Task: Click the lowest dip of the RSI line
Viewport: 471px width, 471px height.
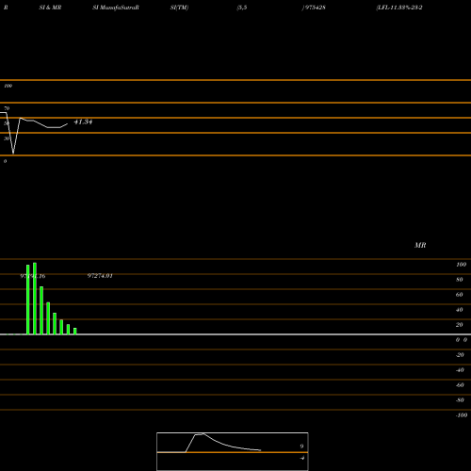Action: [13, 153]
